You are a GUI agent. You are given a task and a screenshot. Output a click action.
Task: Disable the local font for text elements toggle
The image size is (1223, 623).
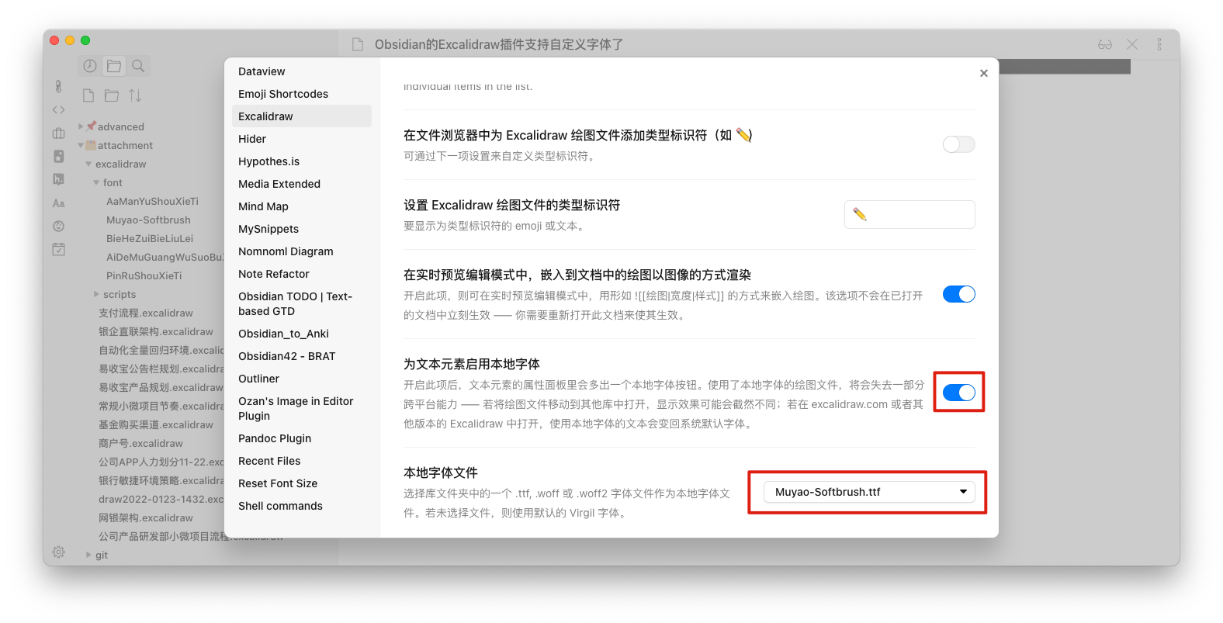pos(958,393)
